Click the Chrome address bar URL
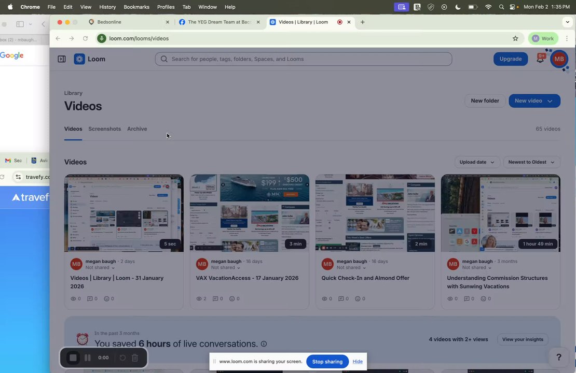576x373 pixels. [139, 38]
